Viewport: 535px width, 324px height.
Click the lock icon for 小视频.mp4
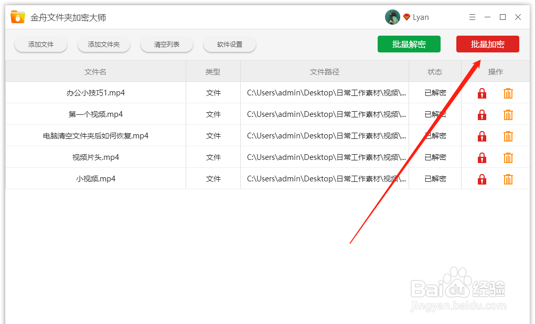coord(481,179)
